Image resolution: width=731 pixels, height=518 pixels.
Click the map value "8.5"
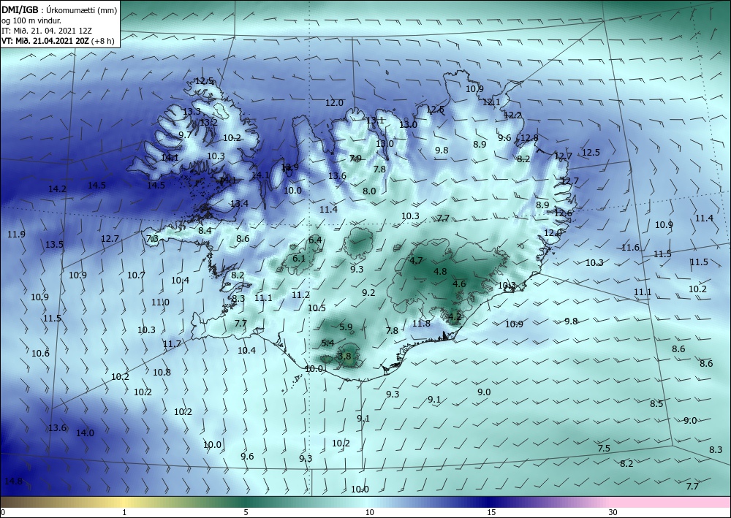click(656, 404)
